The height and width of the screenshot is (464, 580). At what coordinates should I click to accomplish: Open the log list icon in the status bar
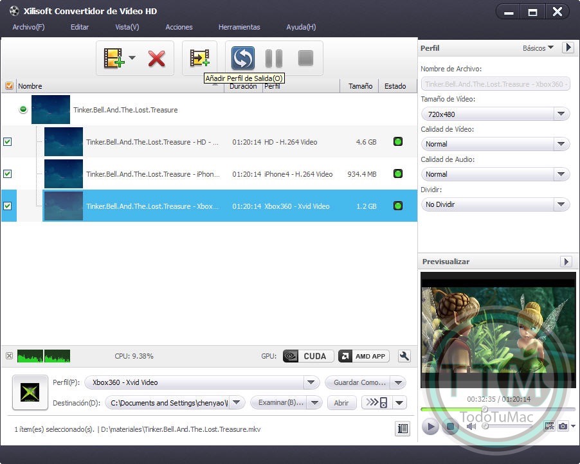pyautogui.click(x=403, y=429)
